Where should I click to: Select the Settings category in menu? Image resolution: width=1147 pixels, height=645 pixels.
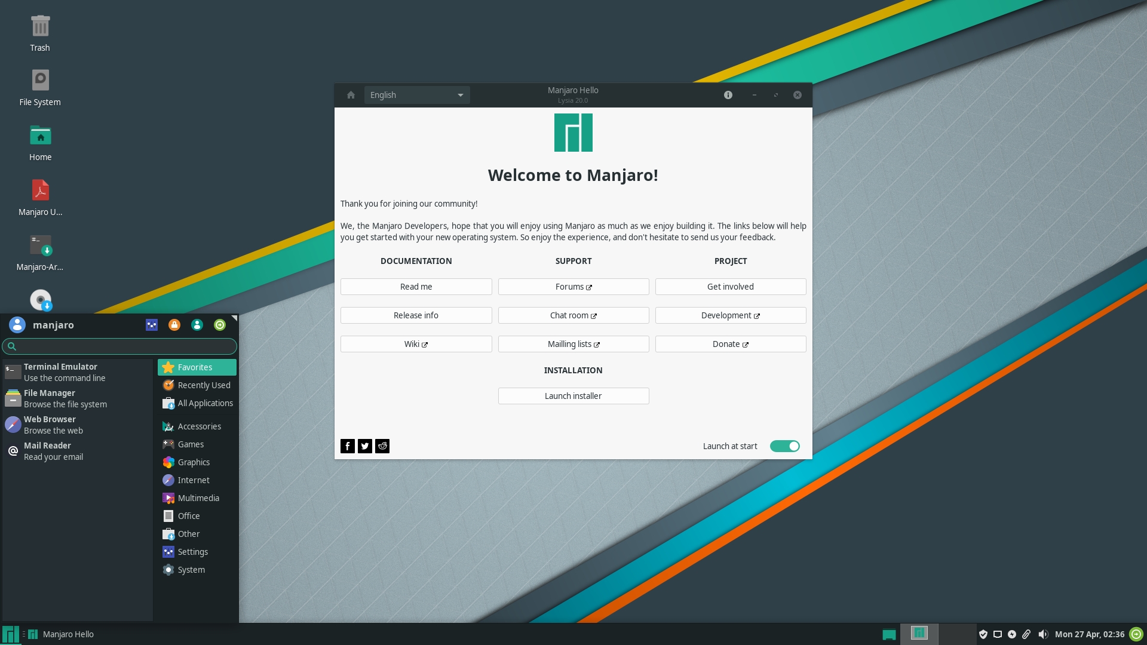click(192, 551)
